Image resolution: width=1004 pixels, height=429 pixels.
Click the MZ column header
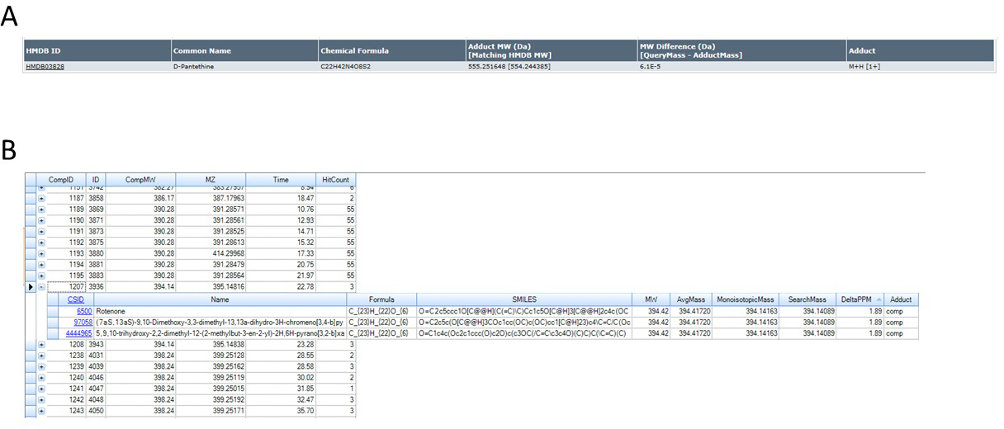pyautogui.click(x=210, y=179)
